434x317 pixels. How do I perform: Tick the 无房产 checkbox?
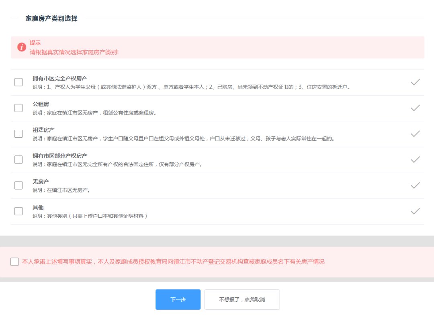[x=18, y=185]
